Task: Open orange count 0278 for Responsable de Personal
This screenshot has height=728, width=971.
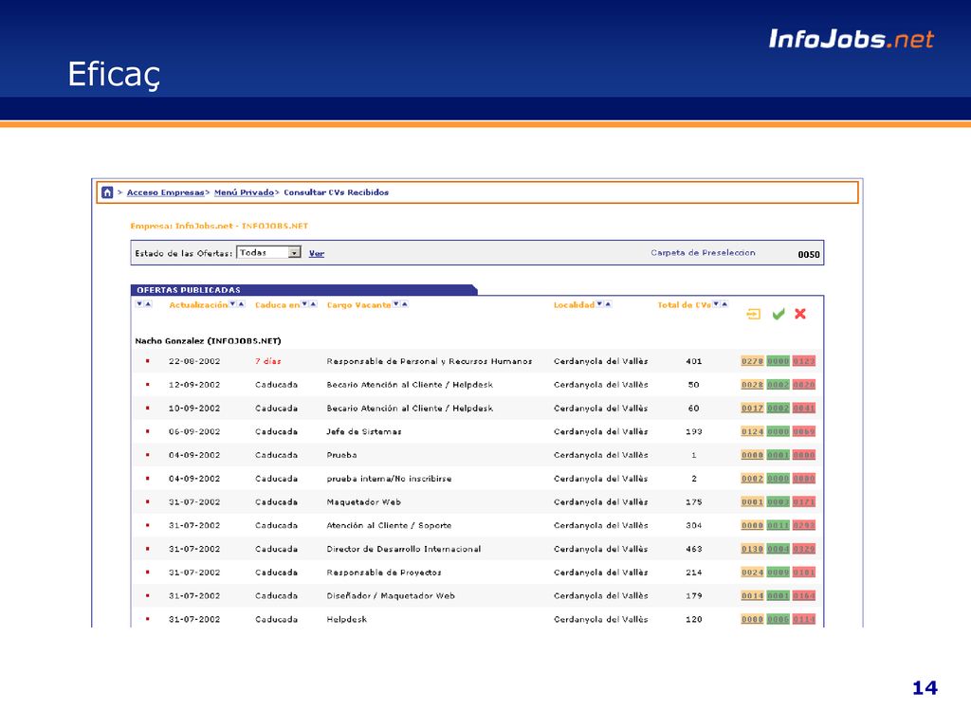Action: pyautogui.click(x=752, y=361)
